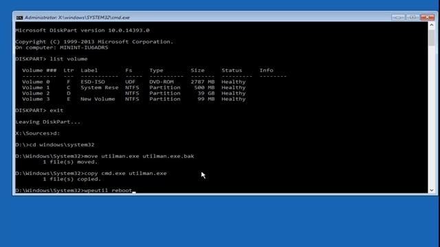Click the 'Type' column header
This screenshot has width=440, height=247.
point(156,70)
